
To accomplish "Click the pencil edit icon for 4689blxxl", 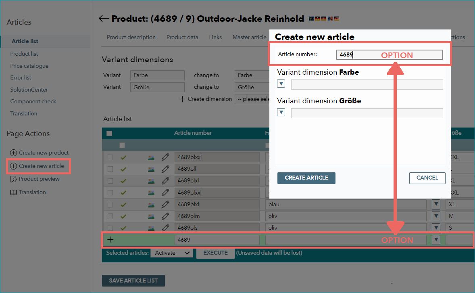I will [165, 157].
